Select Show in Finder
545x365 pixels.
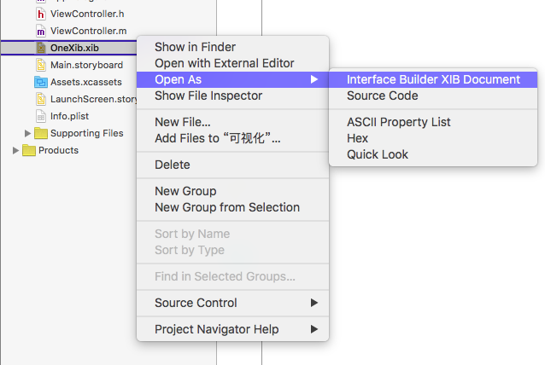[232, 47]
